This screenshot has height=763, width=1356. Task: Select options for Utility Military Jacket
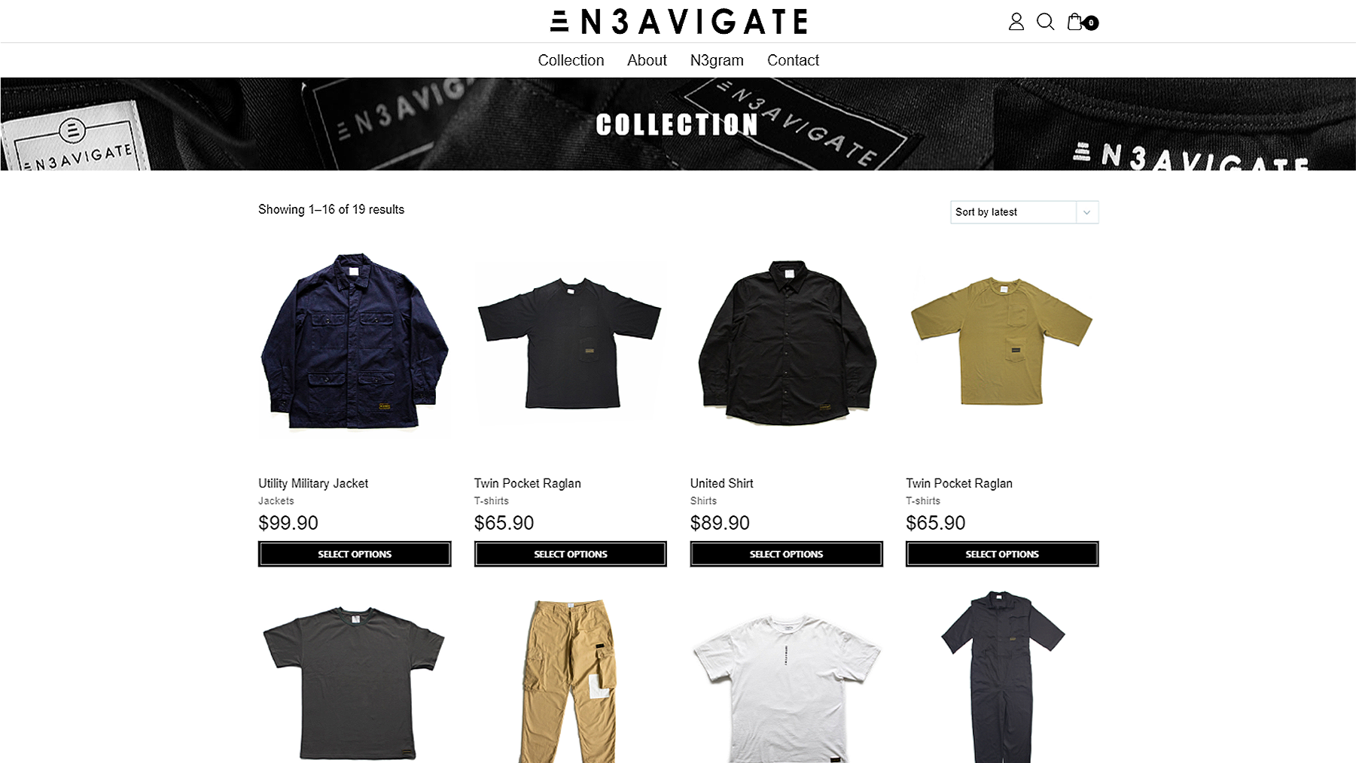pos(355,554)
